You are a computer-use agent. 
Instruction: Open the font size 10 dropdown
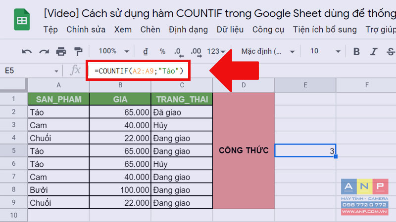coord(325,51)
